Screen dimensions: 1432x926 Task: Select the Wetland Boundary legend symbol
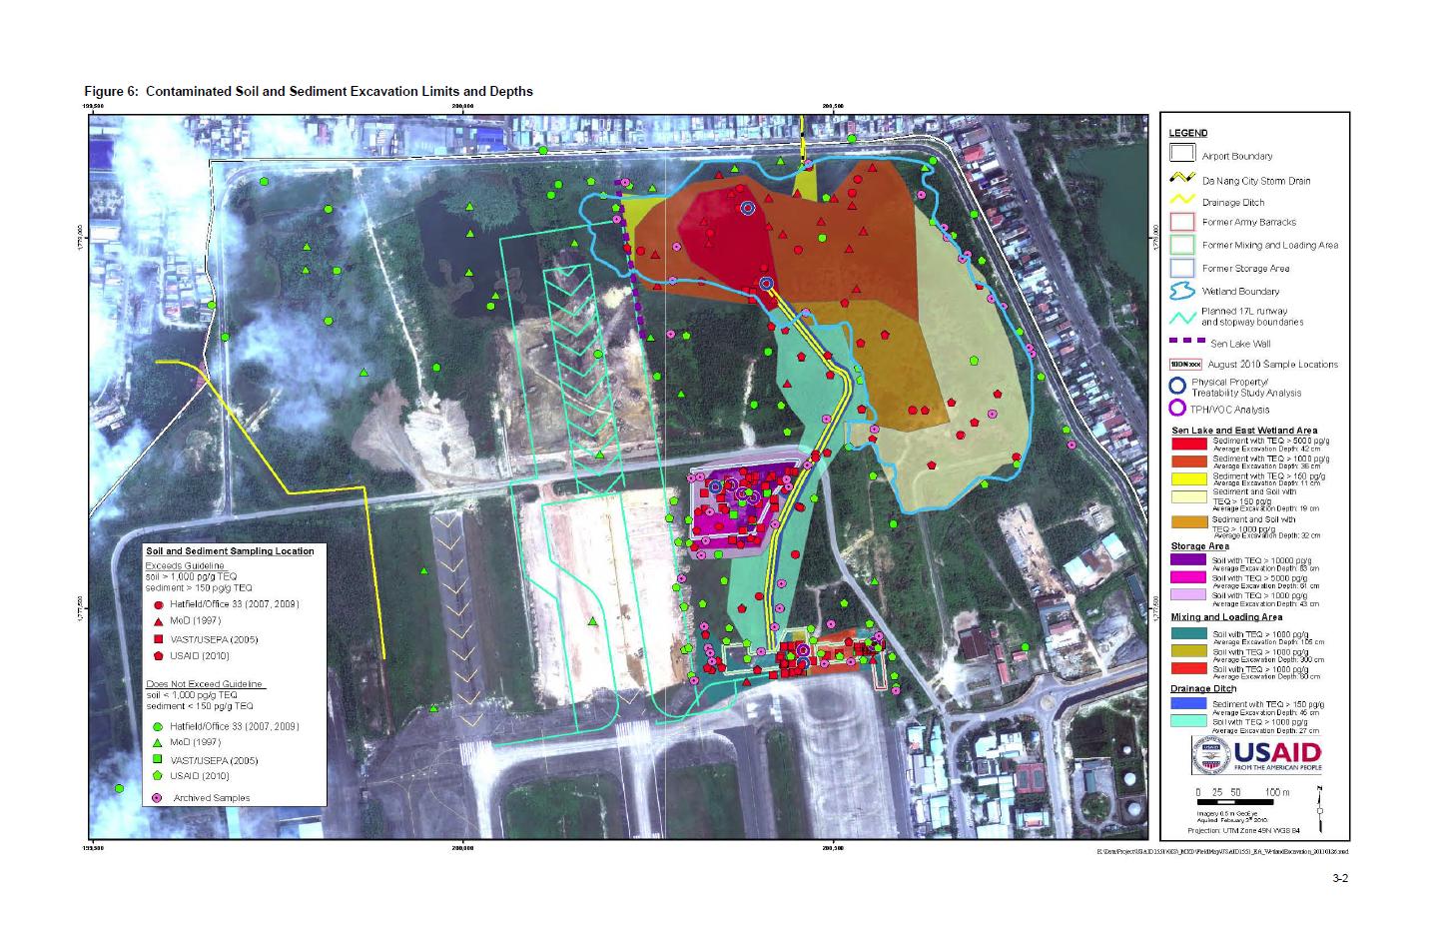point(1181,291)
